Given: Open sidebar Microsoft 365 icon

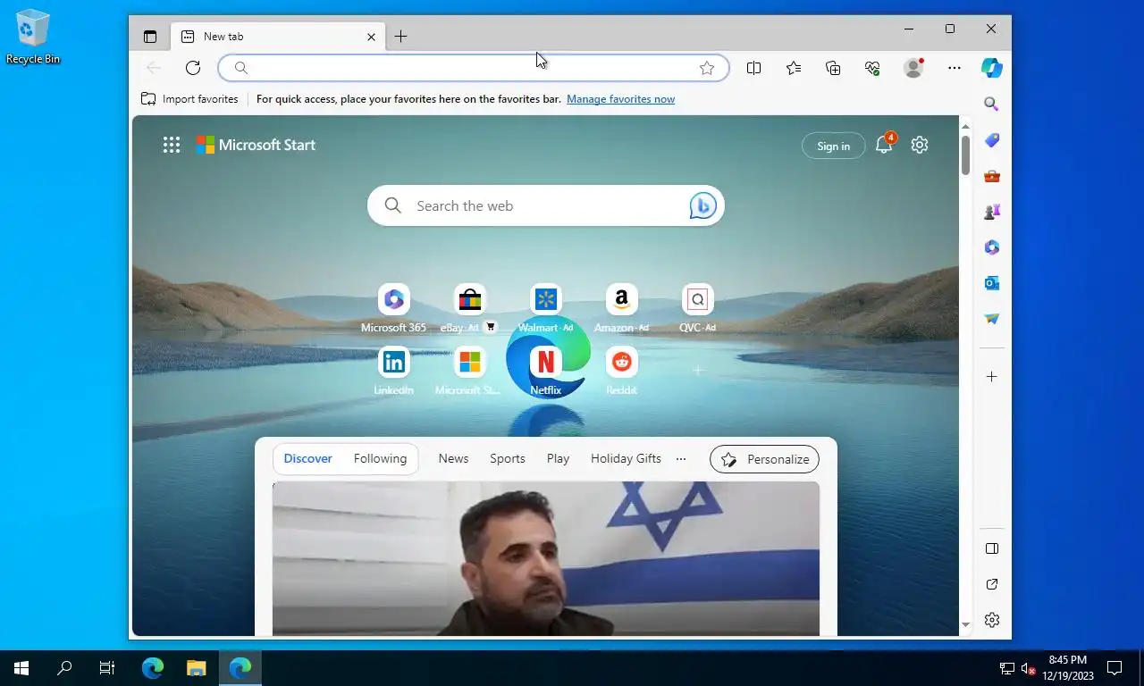Looking at the screenshot, I should click(x=991, y=247).
